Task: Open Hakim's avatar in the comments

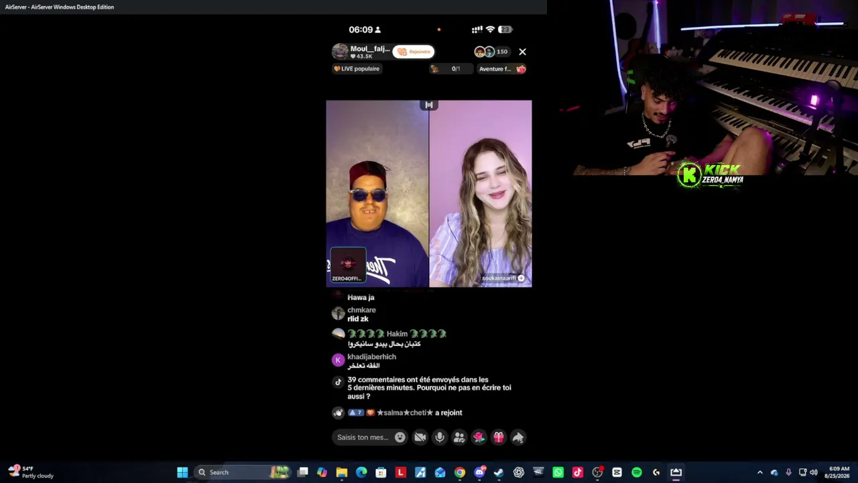Action: click(x=338, y=333)
